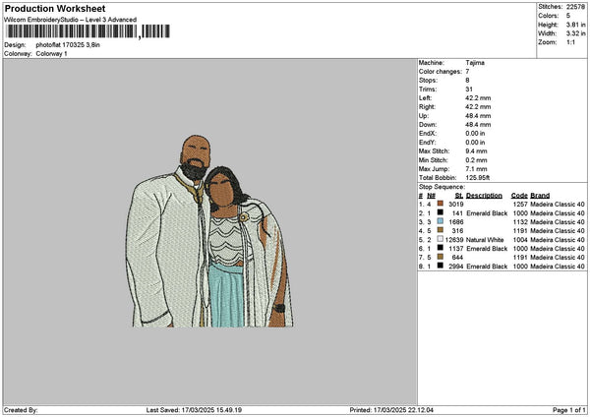The image size is (590, 417).
Task: Click code '1132' in row 3
Action: 520,221
